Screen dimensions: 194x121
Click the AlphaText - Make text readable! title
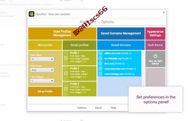(53, 14)
